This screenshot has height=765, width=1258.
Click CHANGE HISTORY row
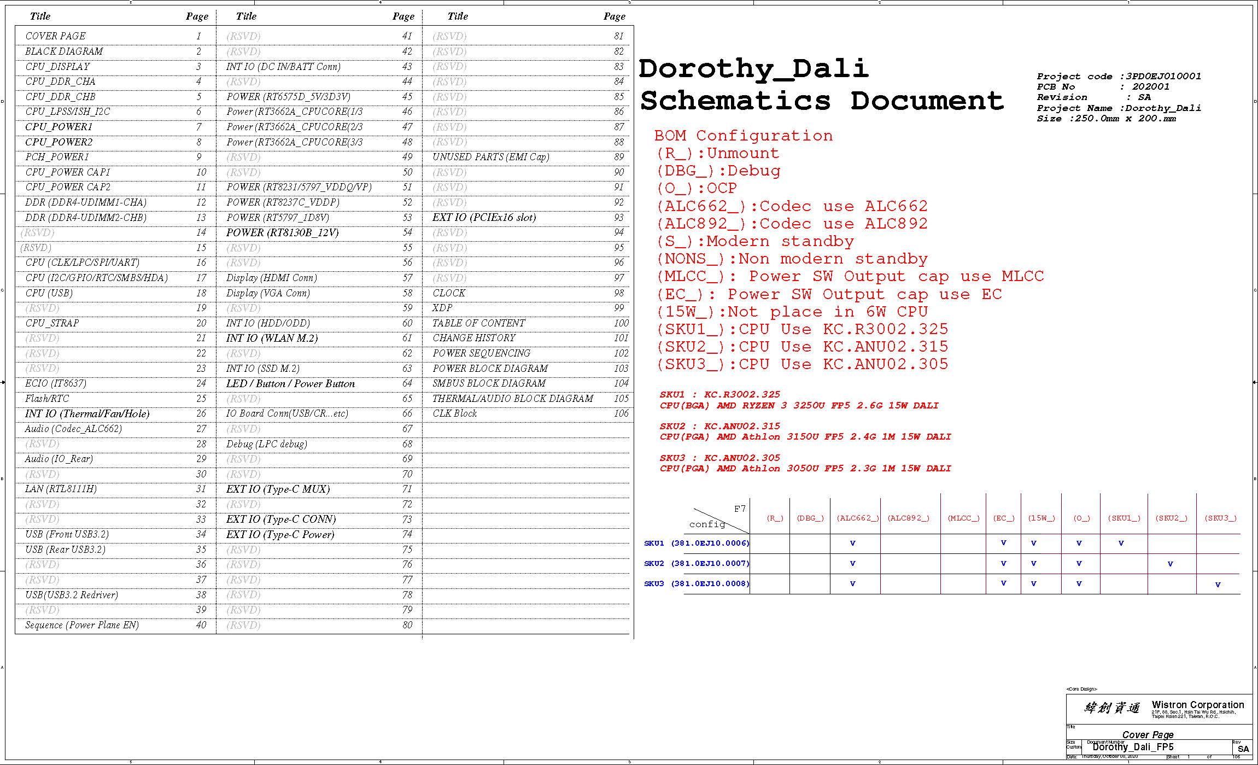[474, 338]
